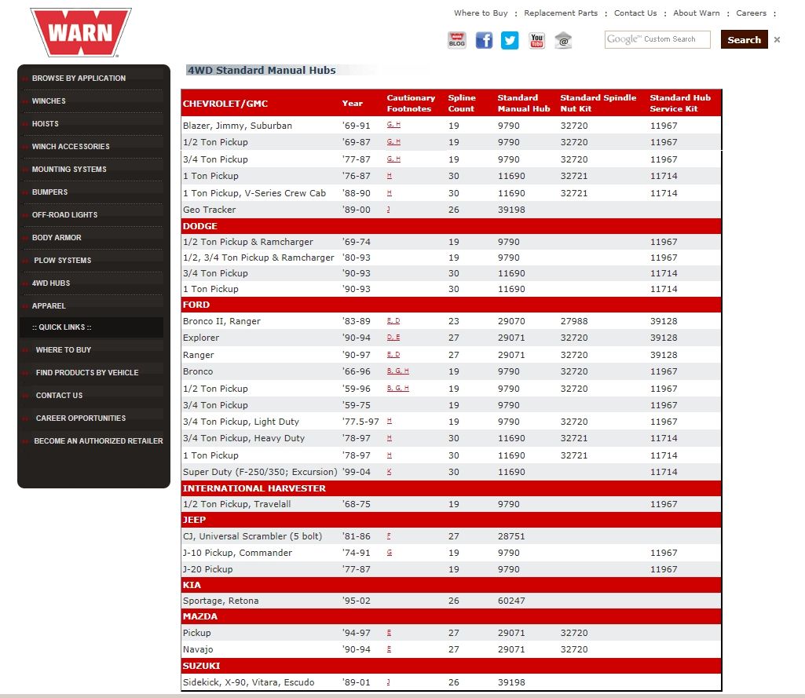Open the YouTube icon
Image resolution: width=805 pixels, height=698 pixels.
tap(537, 40)
